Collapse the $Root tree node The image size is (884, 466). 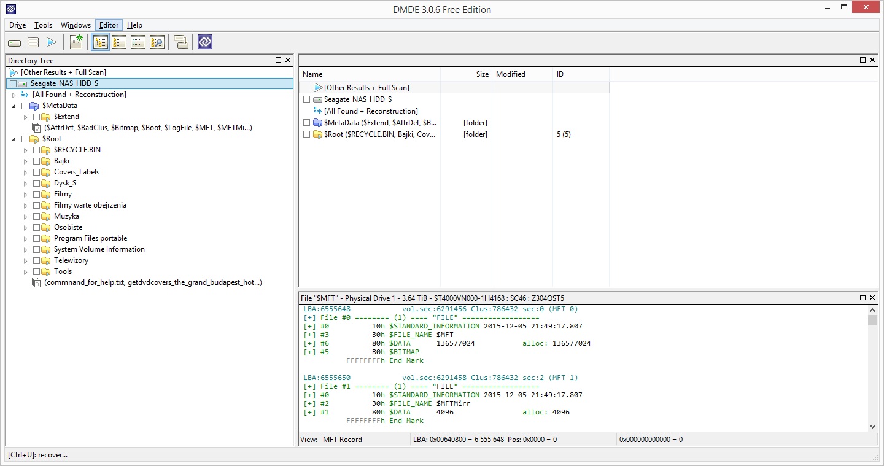14,139
